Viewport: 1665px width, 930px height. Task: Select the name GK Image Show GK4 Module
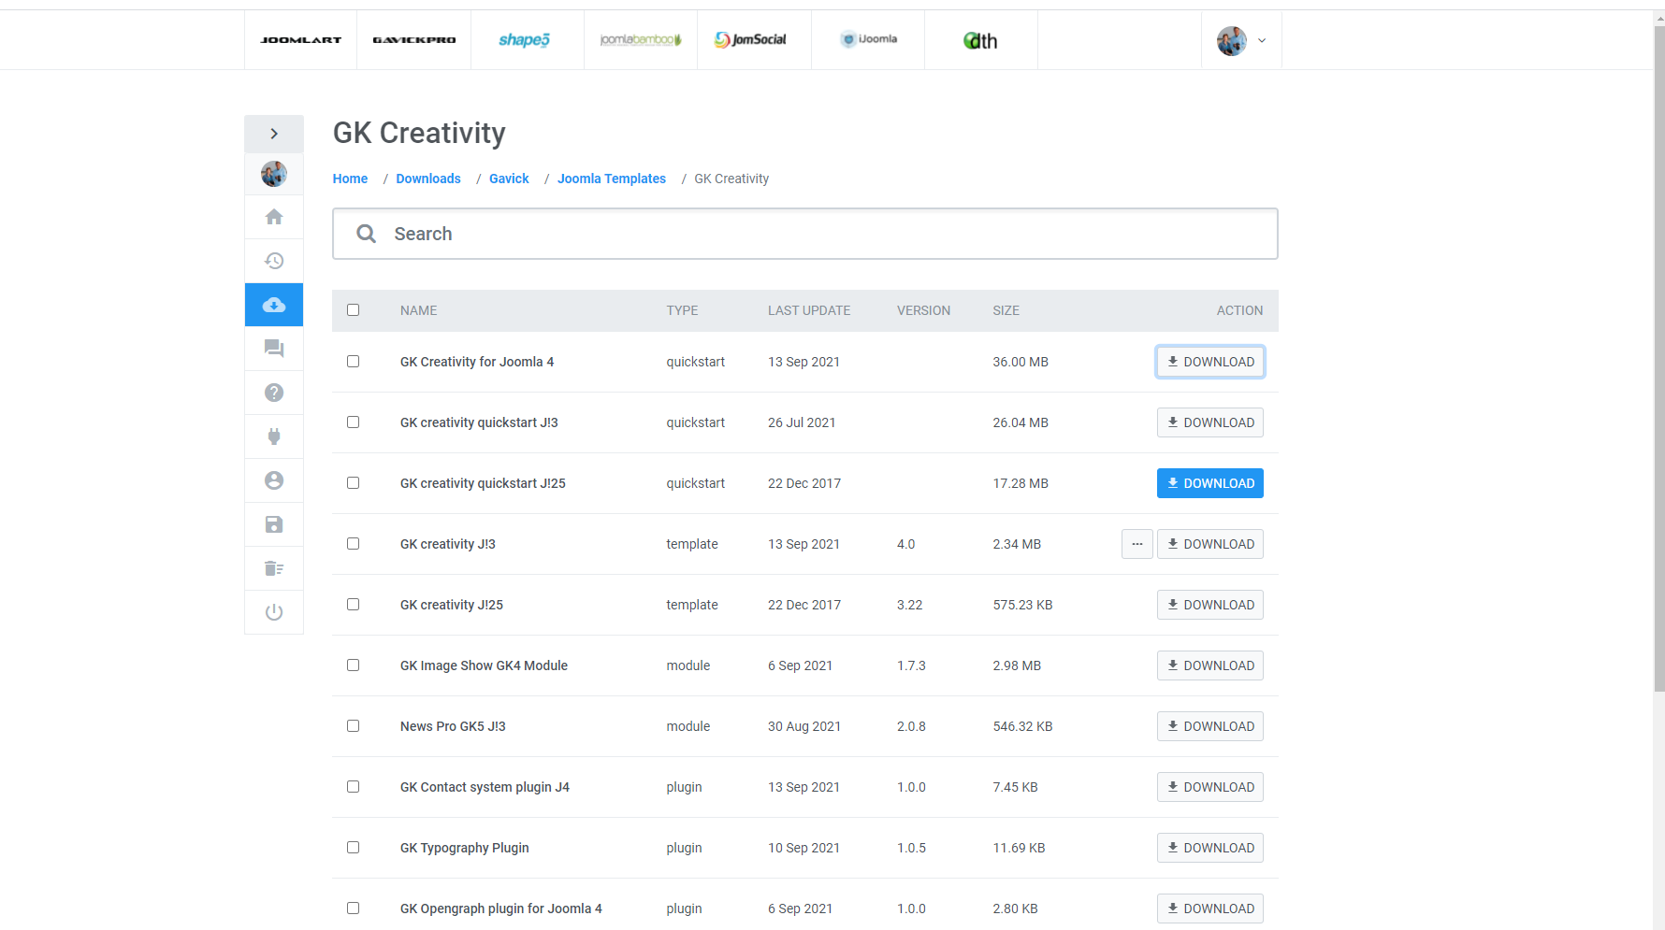tap(484, 665)
